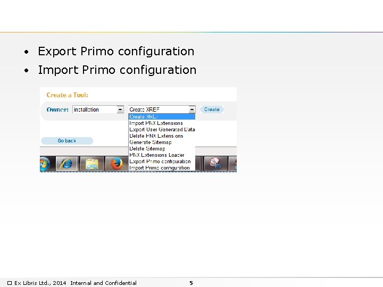383x287 pixels.
Task: Pick PNX Extensions Loader from the list
Action: click(x=162, y=155)
